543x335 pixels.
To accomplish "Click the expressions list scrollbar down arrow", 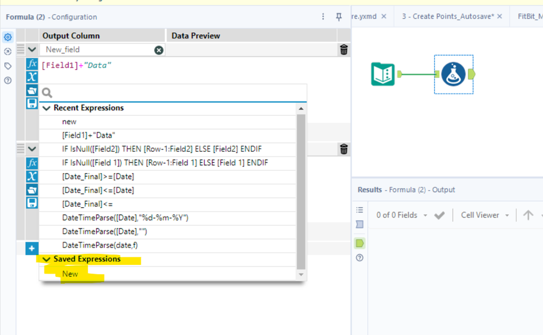I will 301,275.
